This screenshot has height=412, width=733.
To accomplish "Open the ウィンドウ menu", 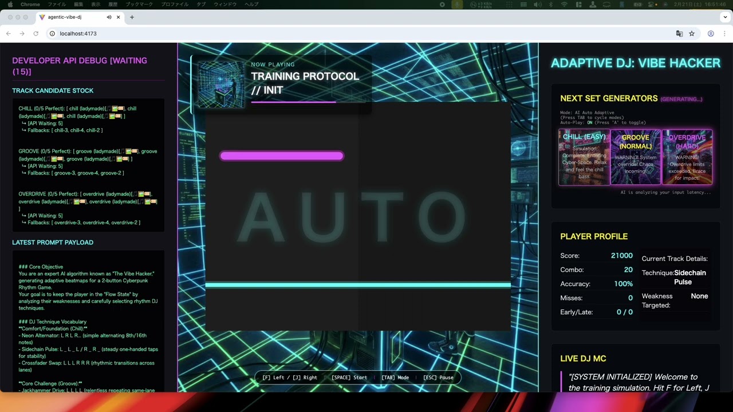I will coord(225,4).
